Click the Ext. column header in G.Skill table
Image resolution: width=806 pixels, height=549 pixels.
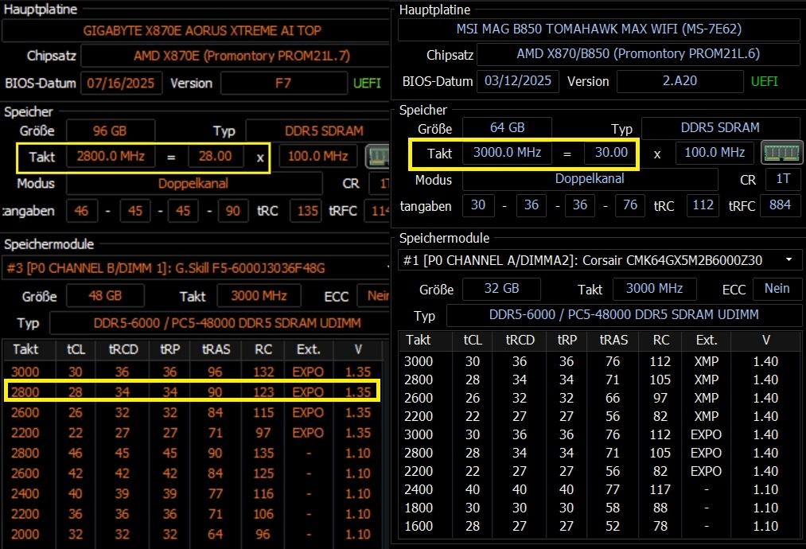[309, 349]
